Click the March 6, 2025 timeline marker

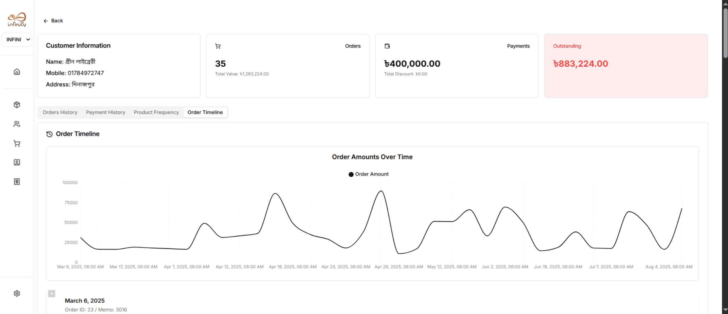(x=52, y=294)
